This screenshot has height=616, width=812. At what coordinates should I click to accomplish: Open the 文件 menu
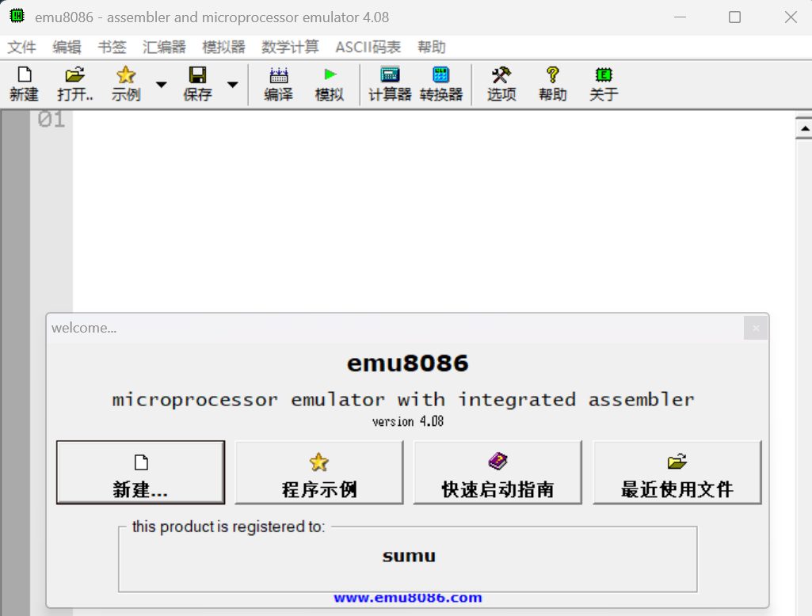click(x=21, y=48)
